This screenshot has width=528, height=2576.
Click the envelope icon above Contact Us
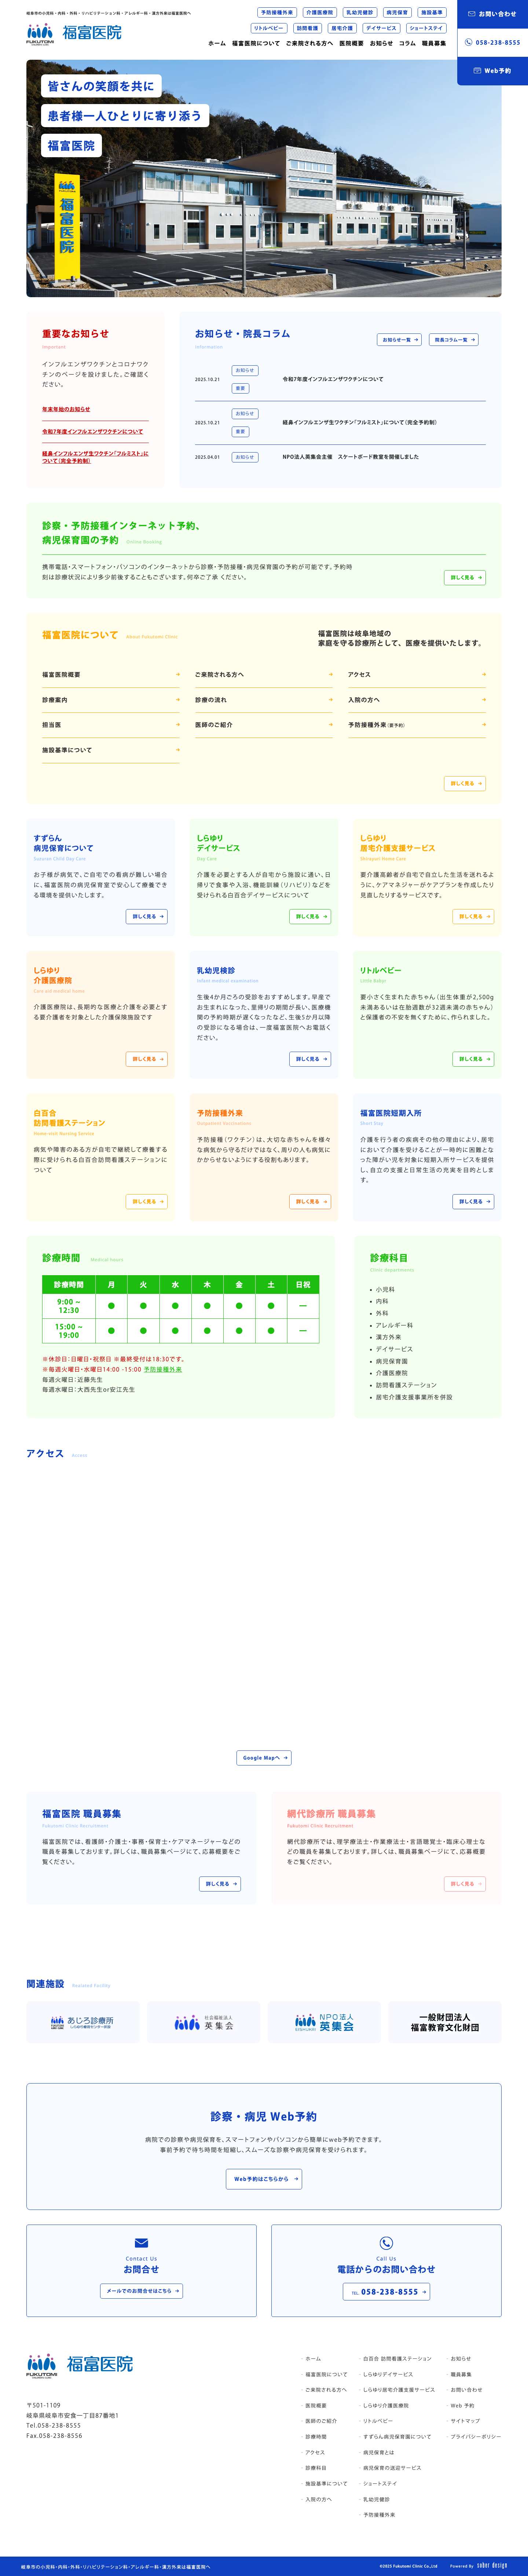click(x=141, y=2243)
